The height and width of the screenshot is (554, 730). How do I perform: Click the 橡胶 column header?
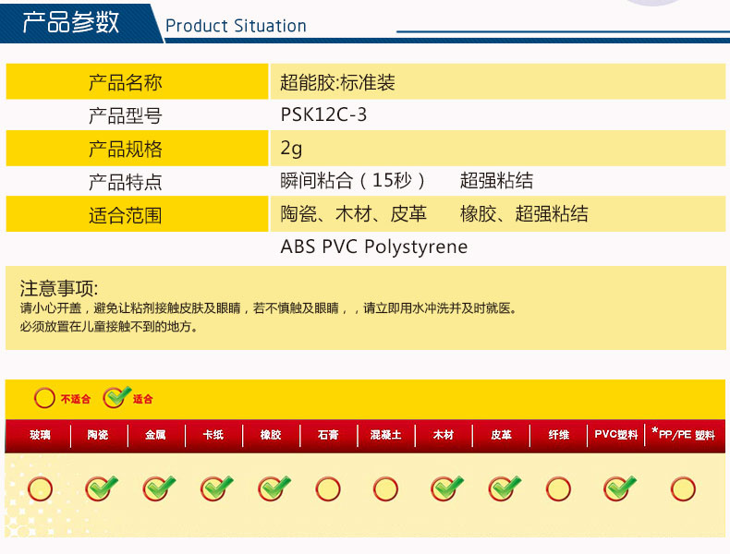pyautogui.click(x=271, y=435)
